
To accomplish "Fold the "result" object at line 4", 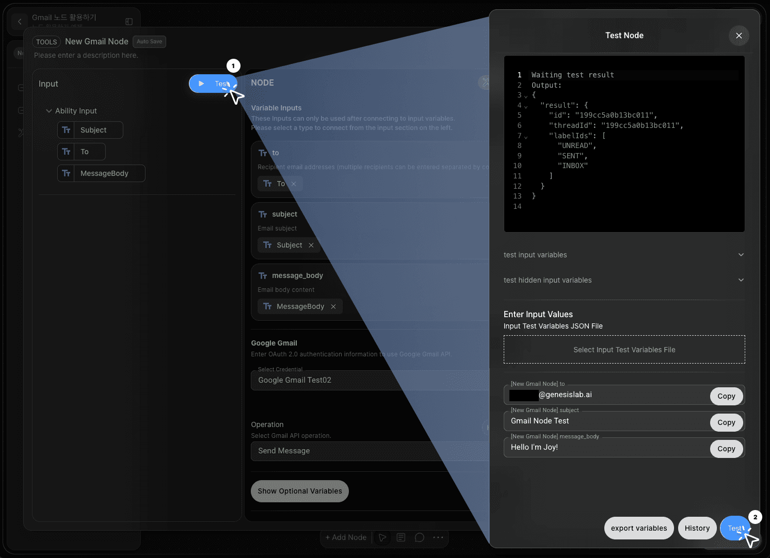I will click(x=526, y=106).
